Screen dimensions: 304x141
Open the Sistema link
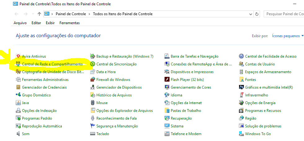pos(177,126)
